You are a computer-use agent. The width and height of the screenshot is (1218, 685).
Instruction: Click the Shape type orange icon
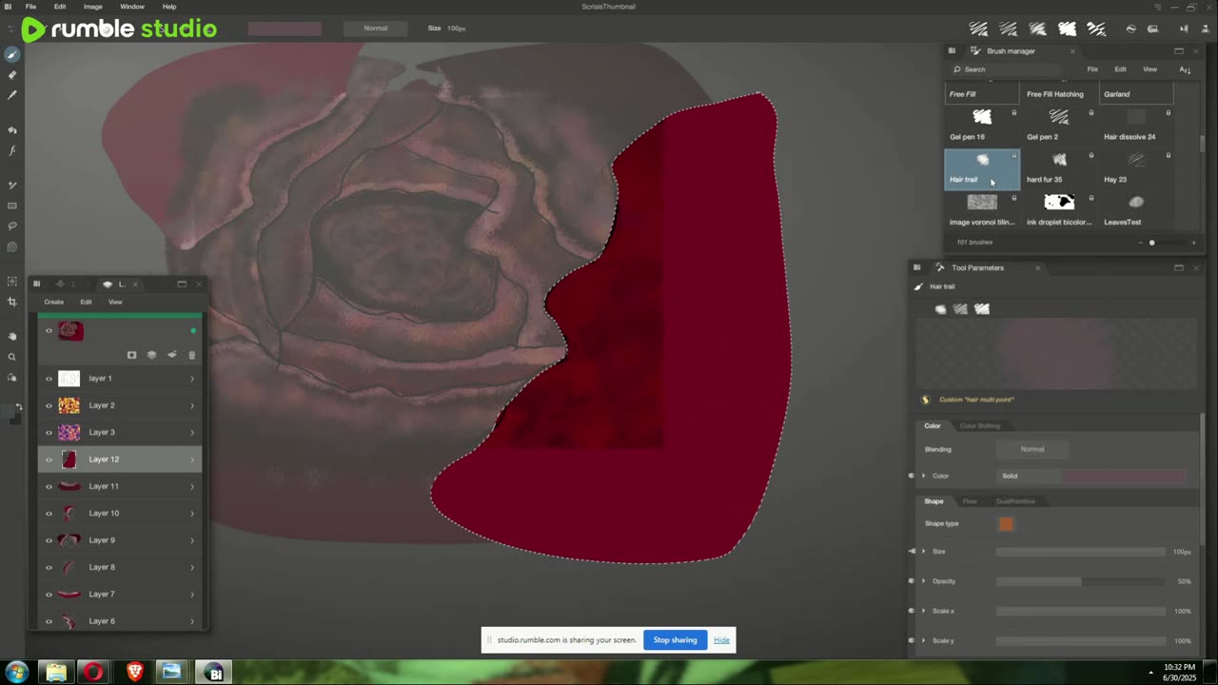pyautogui.click(x=1006, y=523)
